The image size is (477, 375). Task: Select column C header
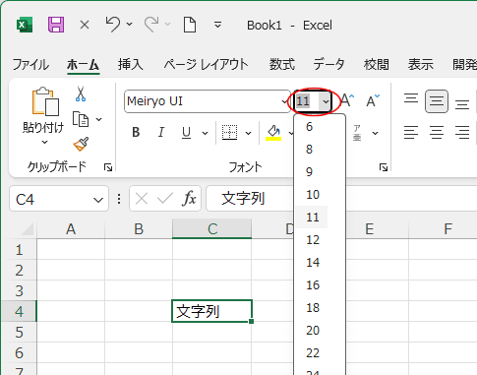[212, 229]
